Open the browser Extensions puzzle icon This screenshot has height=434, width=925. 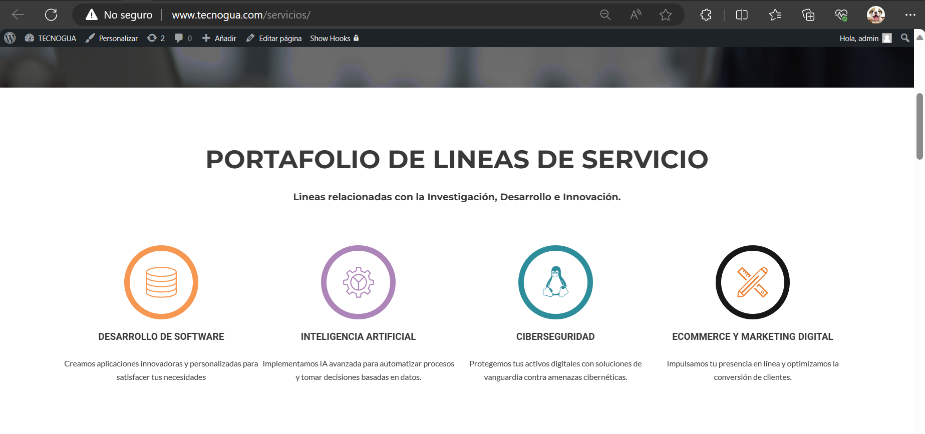(706, 15)
